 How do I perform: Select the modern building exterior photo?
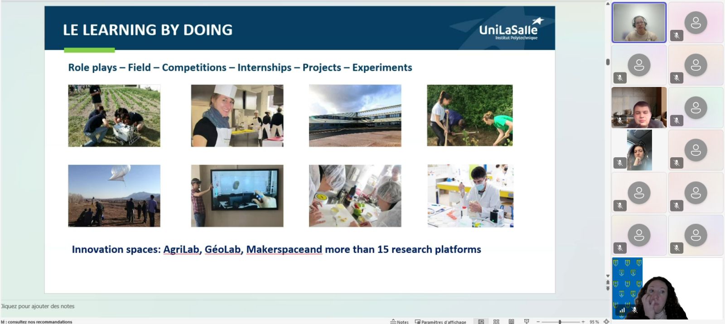pos(355,116)
